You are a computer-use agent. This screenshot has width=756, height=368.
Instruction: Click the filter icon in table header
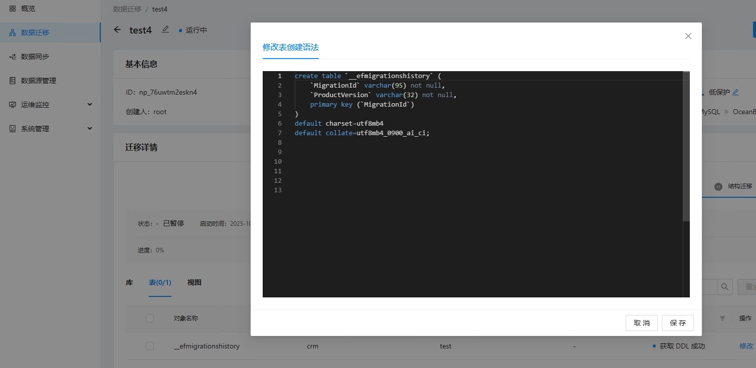(722, 318)
